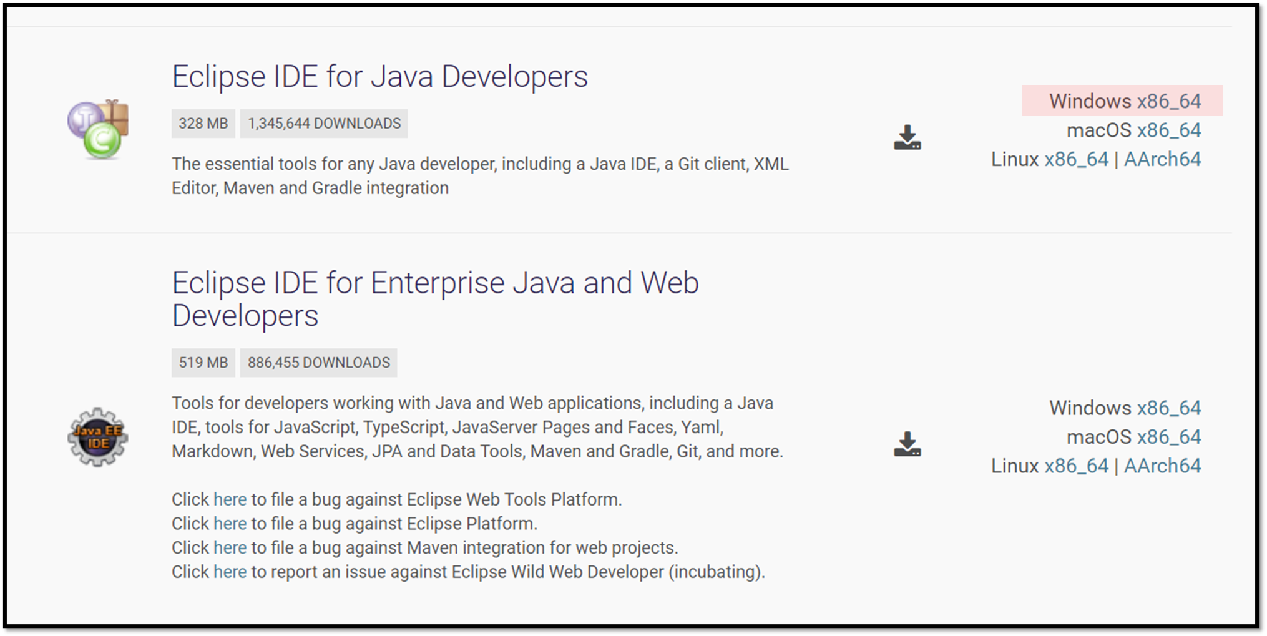This screenshot has width=1267, height=636.
Task: Click here link for Eclipse Platform bug
Action: (230, 524)
